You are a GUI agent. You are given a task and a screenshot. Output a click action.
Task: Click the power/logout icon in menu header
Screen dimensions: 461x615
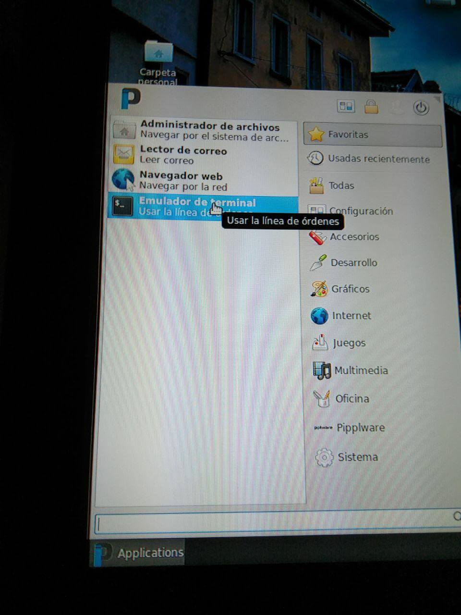click(421, 108)
